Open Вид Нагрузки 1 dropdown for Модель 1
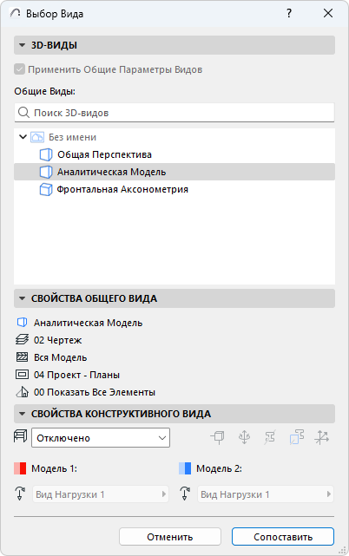349x556 pixels. click(x=101, y=494)
